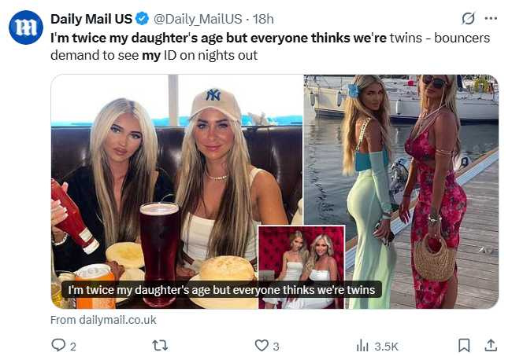
Task: Bookmark this post
Action: tap(464, 345)
